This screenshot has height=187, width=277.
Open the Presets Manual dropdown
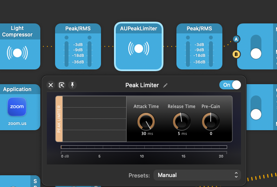point(197,175)
